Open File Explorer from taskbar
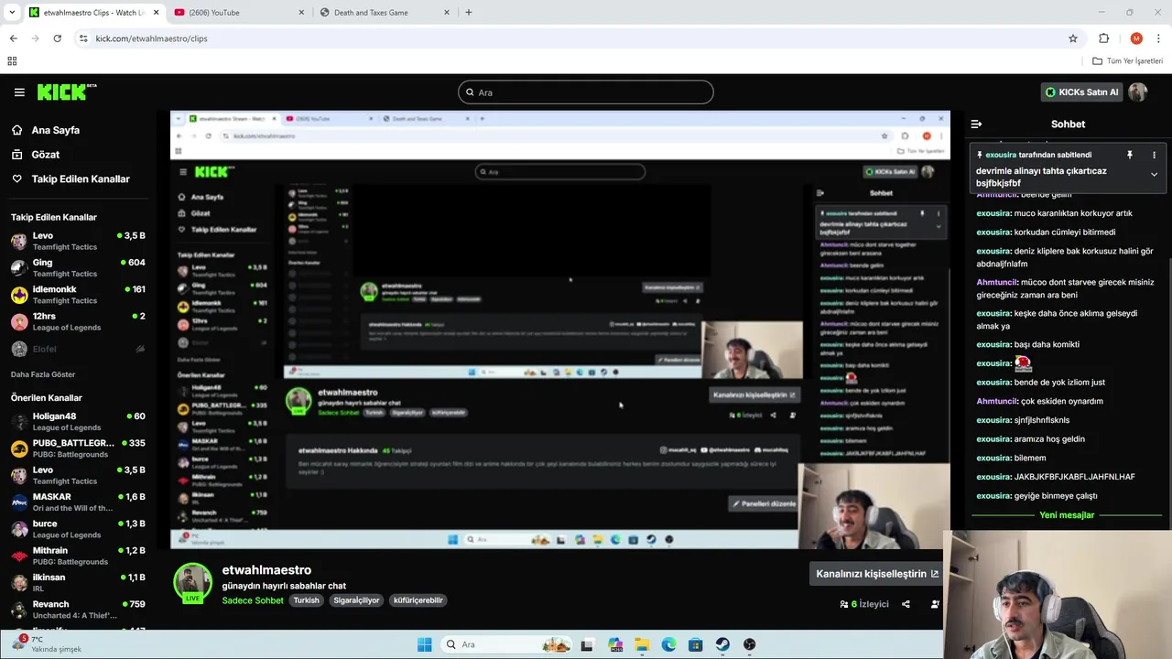This screenshot has height=659, width=1172. (x=642, y=644)
